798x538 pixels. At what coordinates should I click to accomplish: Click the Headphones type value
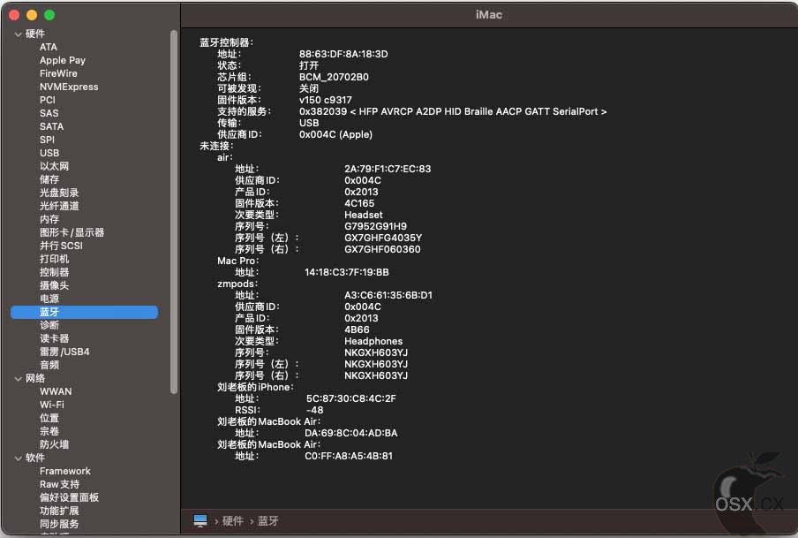click(373, 341)
